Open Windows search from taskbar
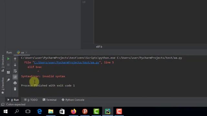The width and height of the screenshot is (207, 116). click(x=17, y=111)
